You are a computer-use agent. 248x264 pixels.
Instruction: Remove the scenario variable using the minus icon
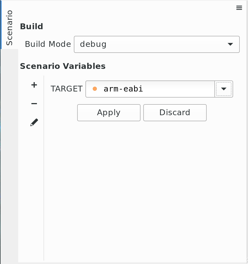pyautogui.click(x=34, y=104)
